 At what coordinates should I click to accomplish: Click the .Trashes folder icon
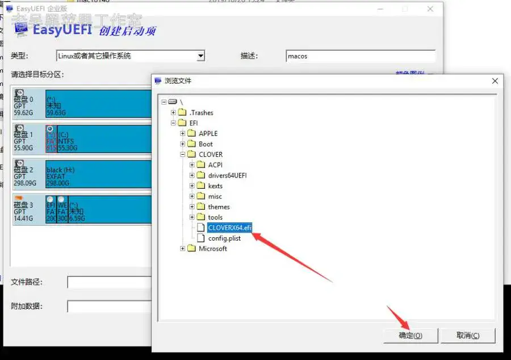[182, 113]
